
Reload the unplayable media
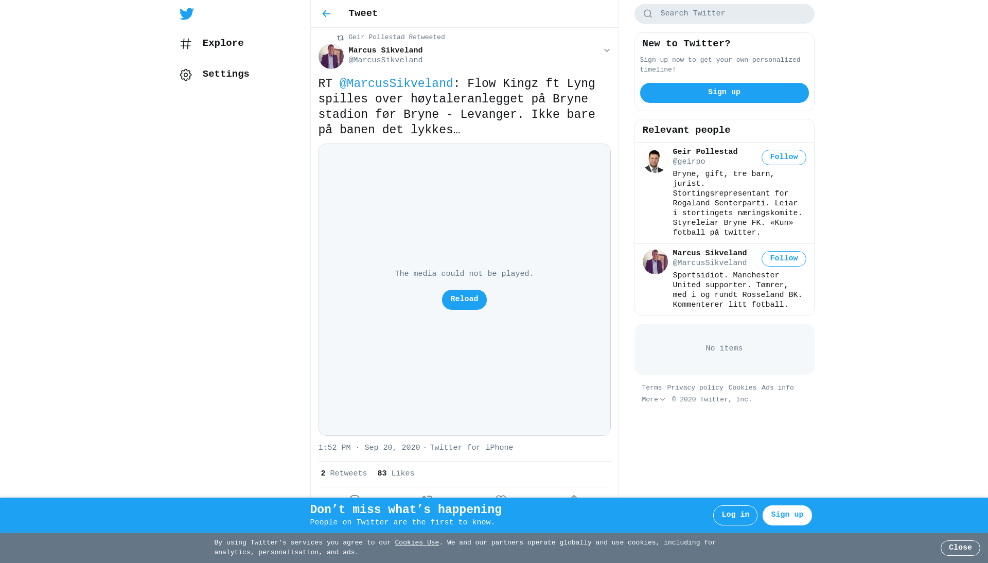(464, 300)
